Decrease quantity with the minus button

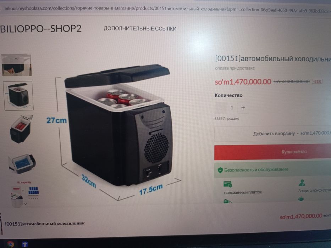(221, 108)
